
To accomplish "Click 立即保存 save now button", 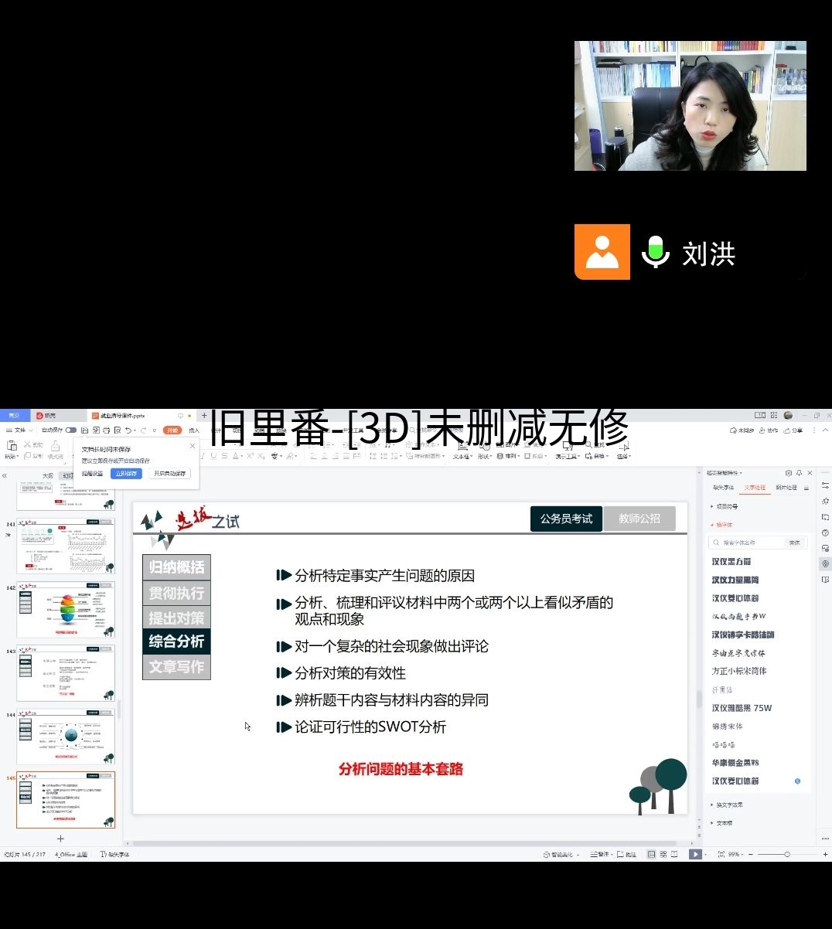I will [x=126, y=473].
